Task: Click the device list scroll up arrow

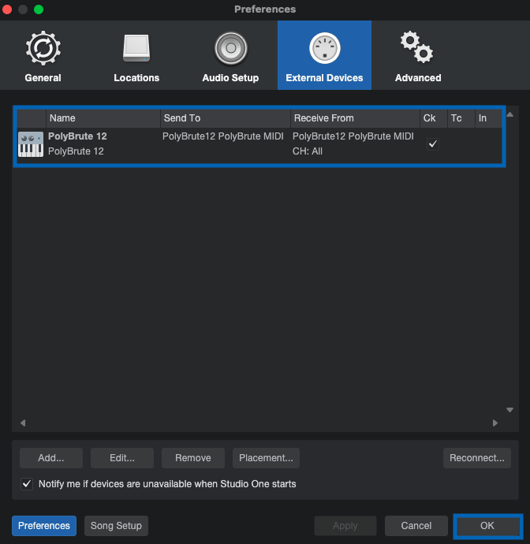Action: point(509,114)
